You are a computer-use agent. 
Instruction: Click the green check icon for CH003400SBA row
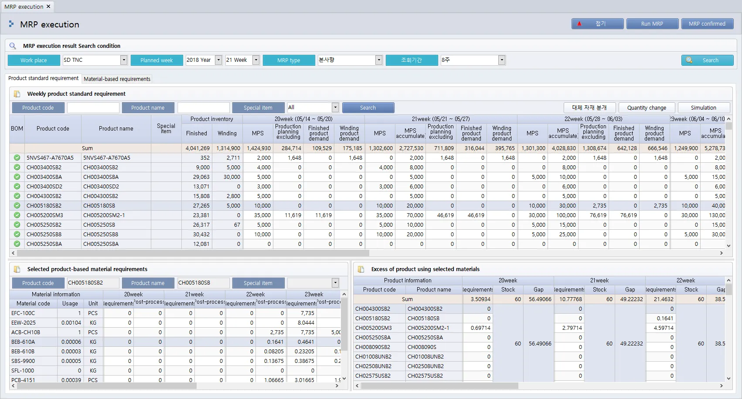click(x=17, y=177)
